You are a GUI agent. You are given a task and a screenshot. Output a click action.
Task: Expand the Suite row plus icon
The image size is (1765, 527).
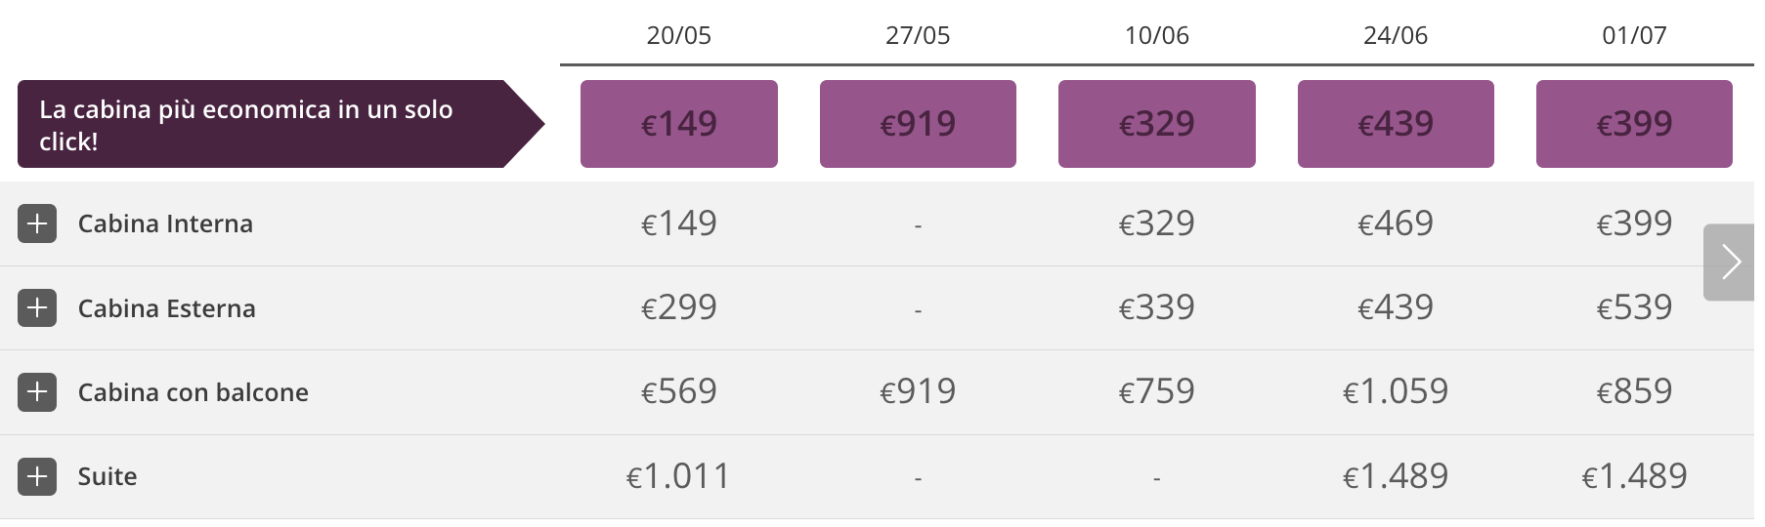[x=37, y=476]
